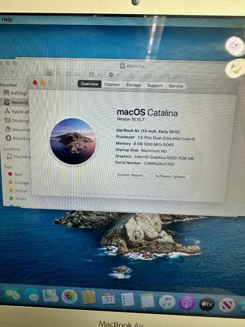The height and width of the screenshot is (327, 245).
Task: Launch Music app from the Dock
Action: point(167,301)
